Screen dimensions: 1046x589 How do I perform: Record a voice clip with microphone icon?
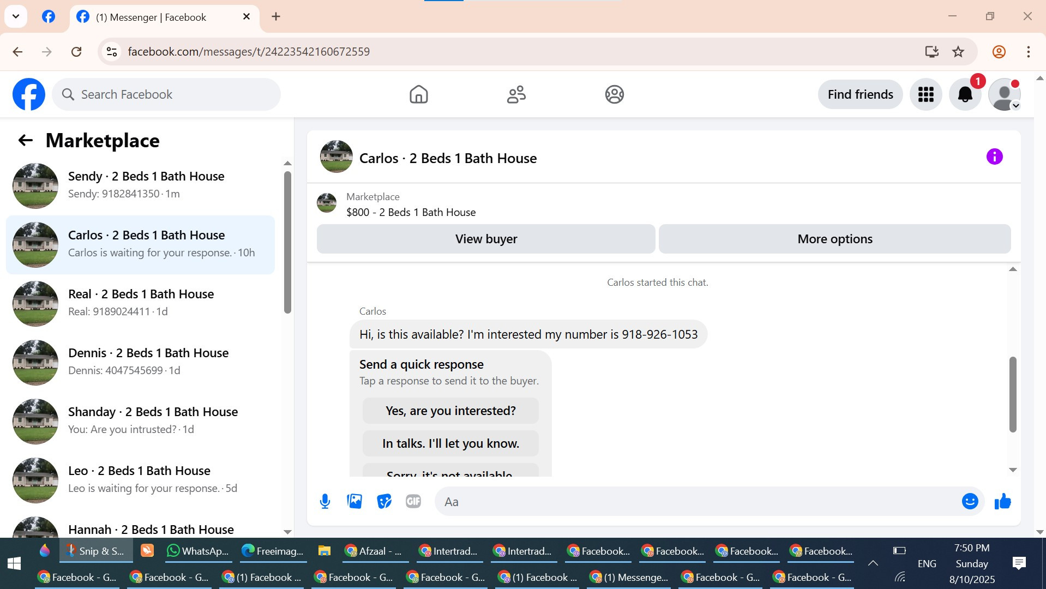pyautogui.click(x=325, y=501)
